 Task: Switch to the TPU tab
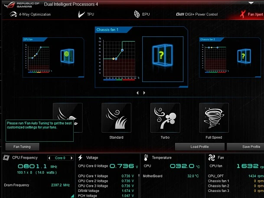click(x=86, y=14)
